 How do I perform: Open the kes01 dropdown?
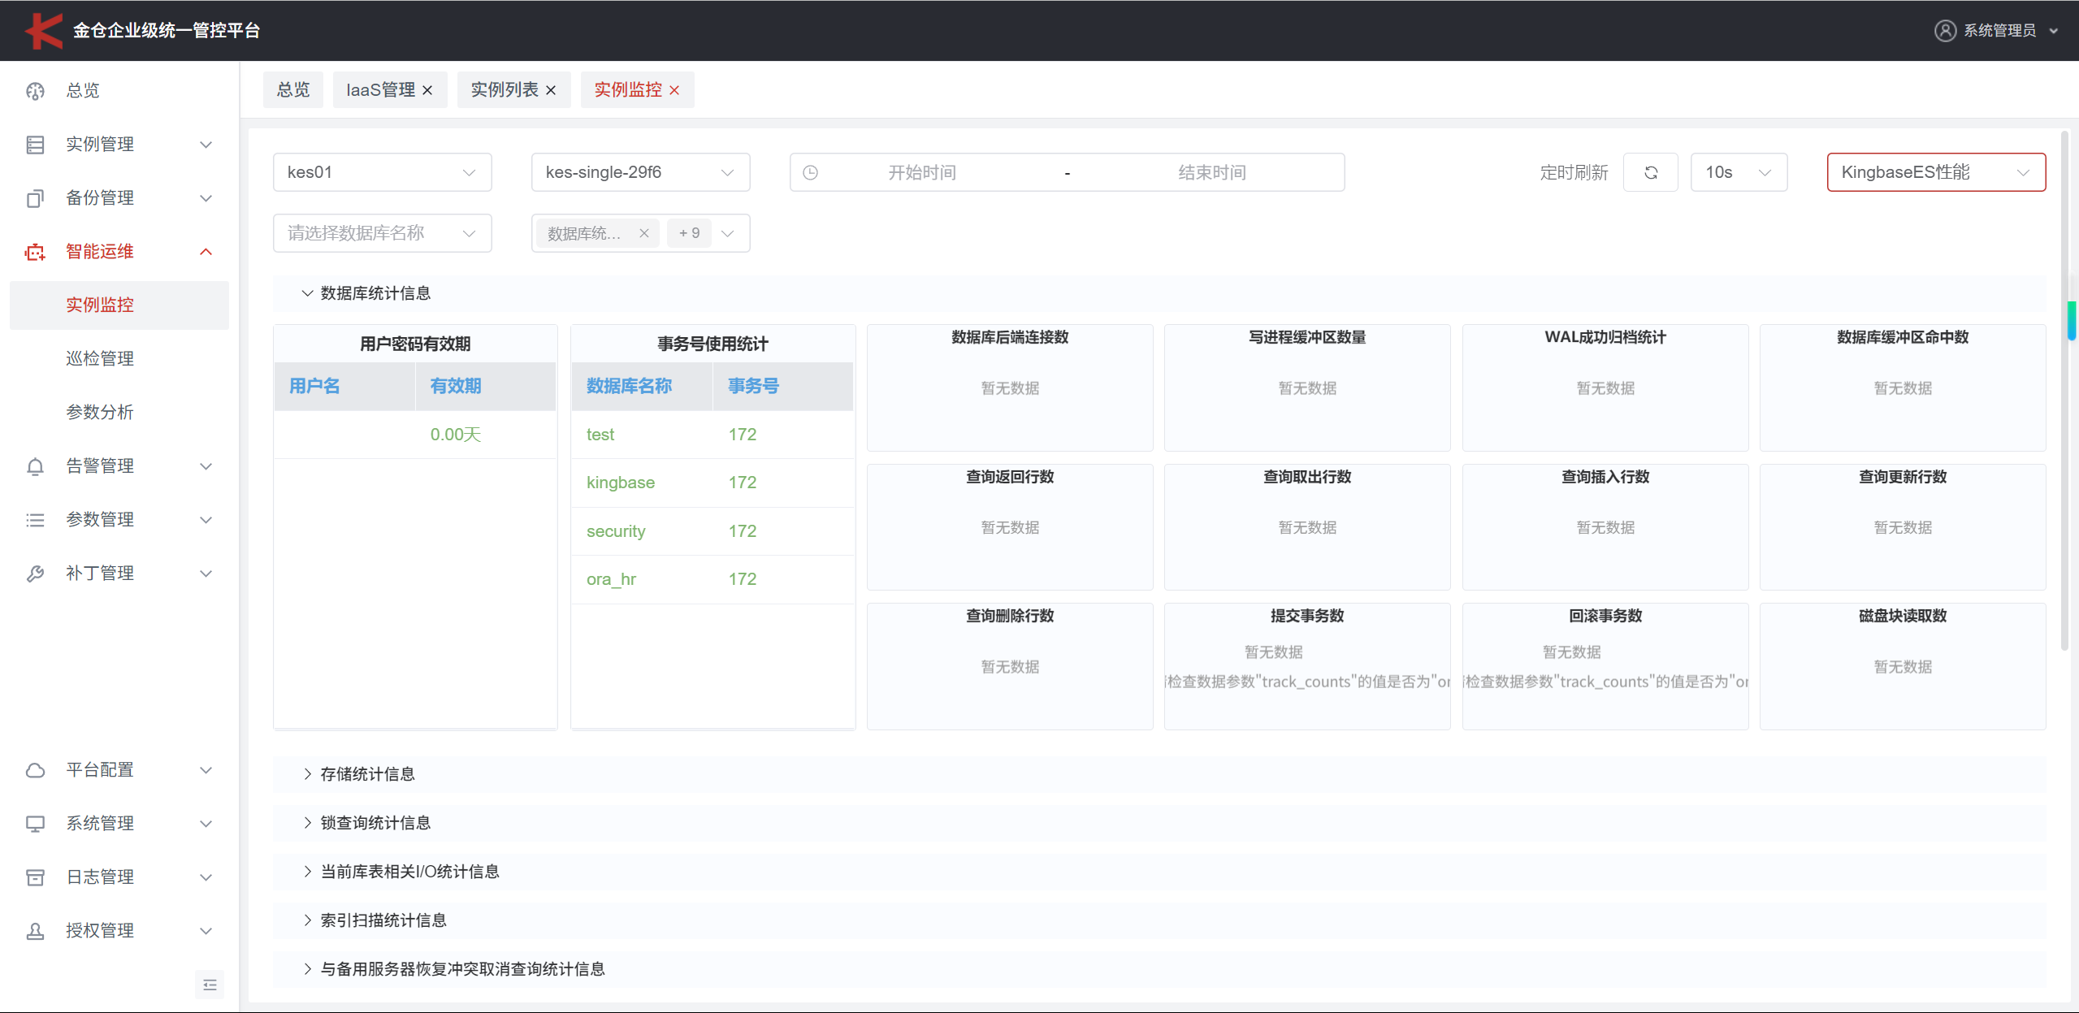(x=382, y=172)
